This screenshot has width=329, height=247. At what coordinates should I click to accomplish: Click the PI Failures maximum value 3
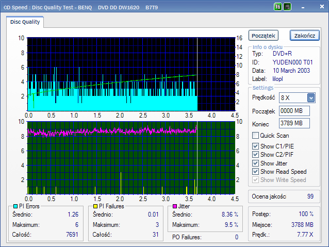[x=157, y=225]
